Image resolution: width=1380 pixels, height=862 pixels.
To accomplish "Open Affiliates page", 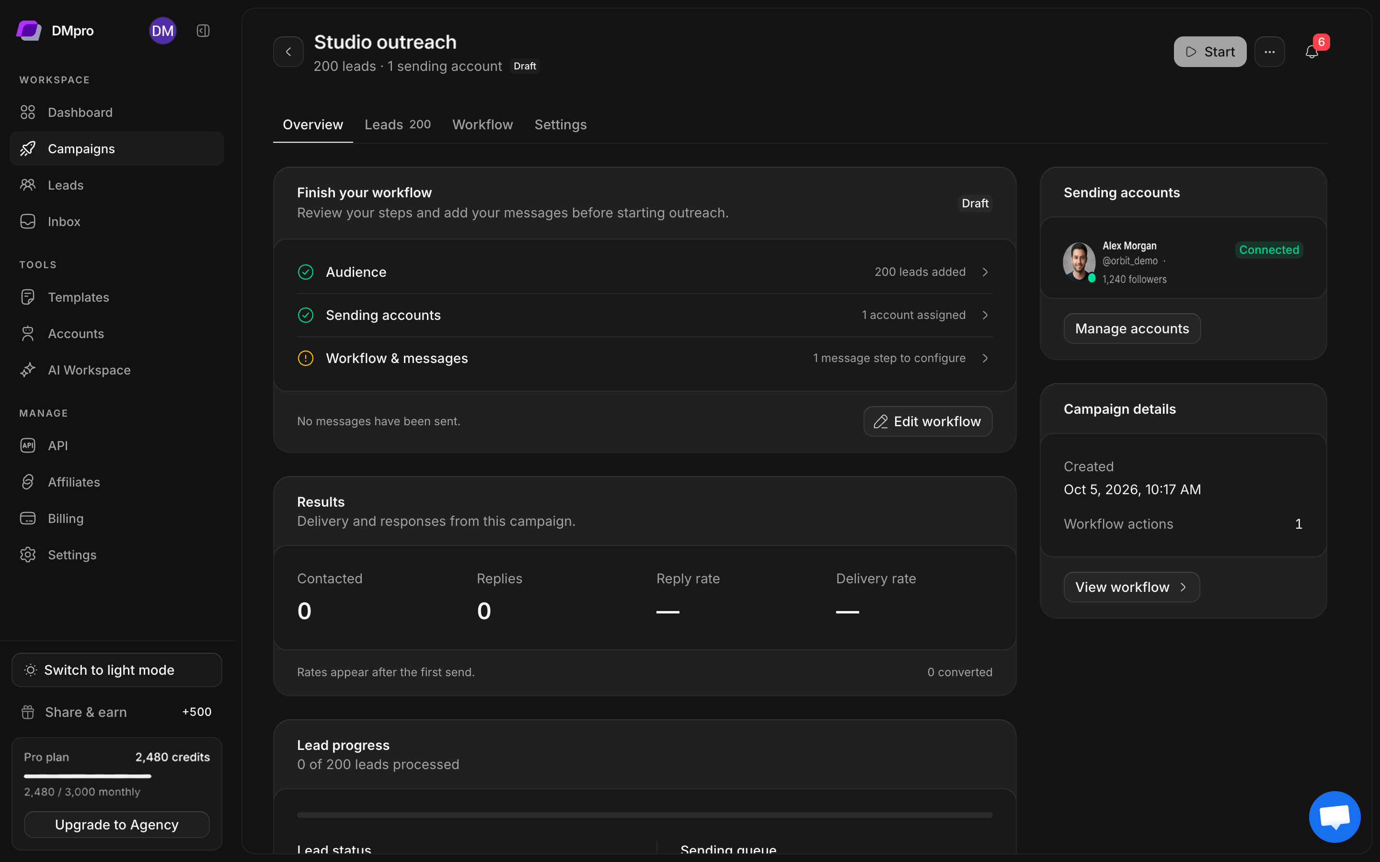I will [x=117, y=482].
